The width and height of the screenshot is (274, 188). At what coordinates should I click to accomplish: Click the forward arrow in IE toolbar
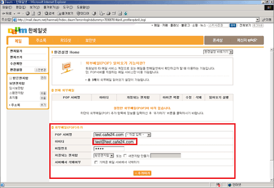pyautogui.click(x=19, y=13)
